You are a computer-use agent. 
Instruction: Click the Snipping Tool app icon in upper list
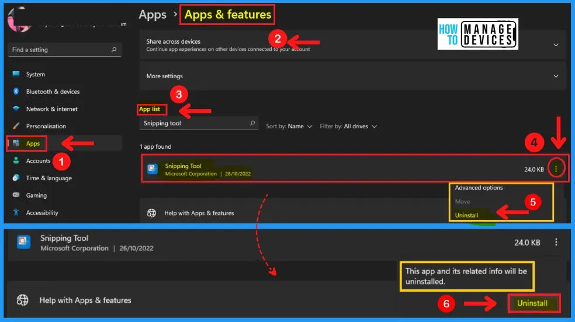[152, 169]
